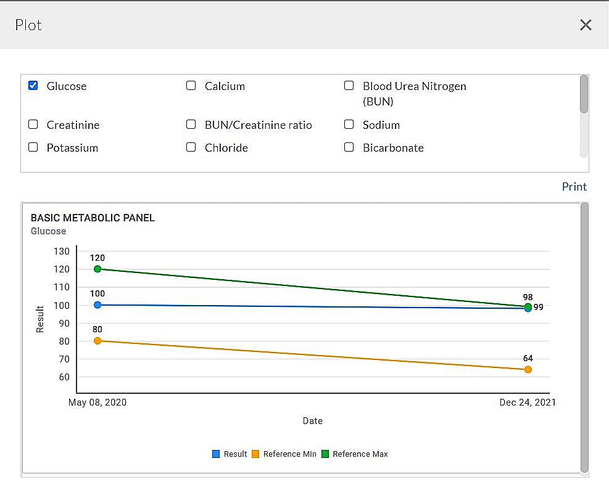Viewport: 609px width, 490px height.
Task: Select the blue Result point labeled 100
Action: 97,305
